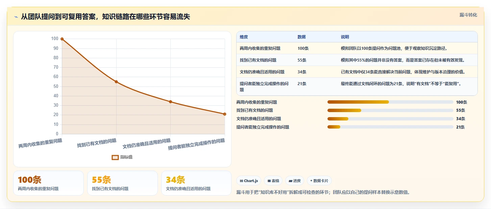Click the description starting 已有文档中仅34条
The image size is (491, 209).
(403, 72)
